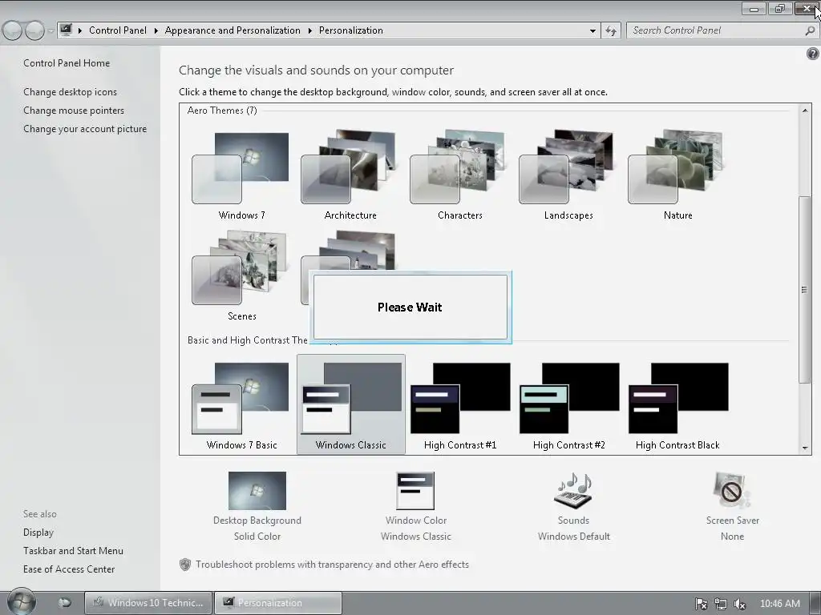Screen dimensions: 821x615
Task: Open the Display link
Action: 38,533
